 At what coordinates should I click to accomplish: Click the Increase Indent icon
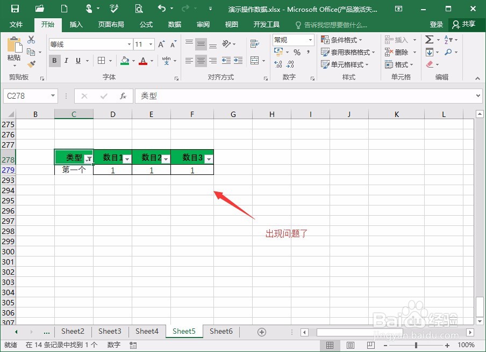coord(238,60)
